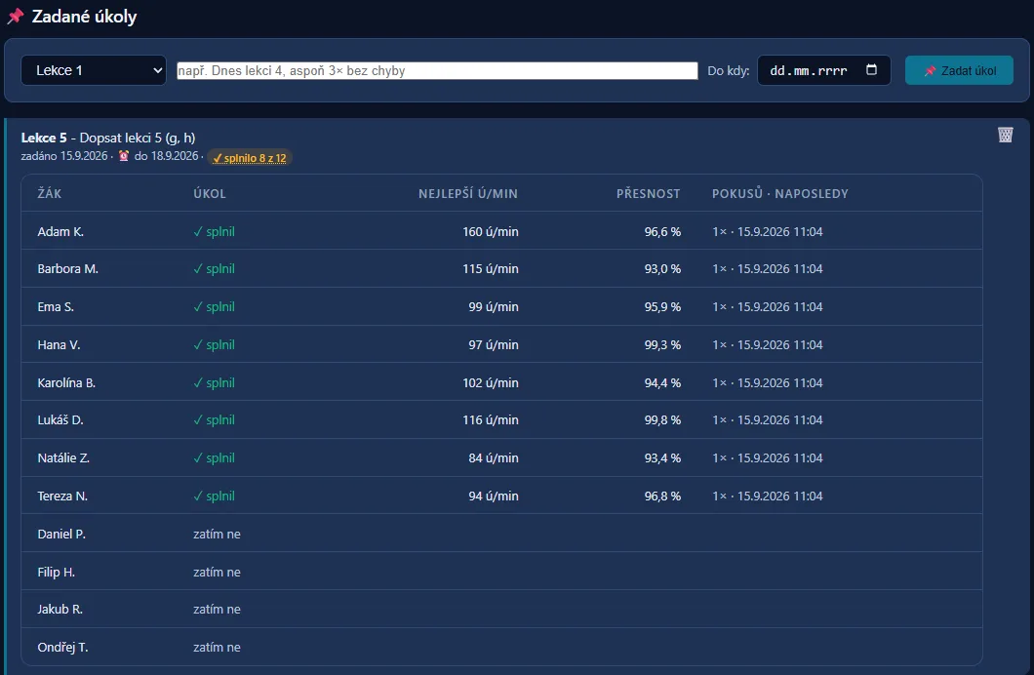Select student name Filip H.
Image resolution: width=1034 pixels, height=675 pixels.
tap(56, 573)
